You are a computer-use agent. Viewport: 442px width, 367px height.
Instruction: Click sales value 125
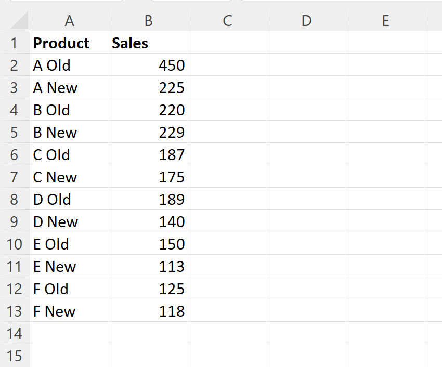[x=149, y=289]
